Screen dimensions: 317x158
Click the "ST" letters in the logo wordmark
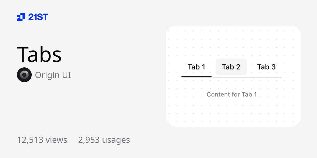[x=43, y=17]
